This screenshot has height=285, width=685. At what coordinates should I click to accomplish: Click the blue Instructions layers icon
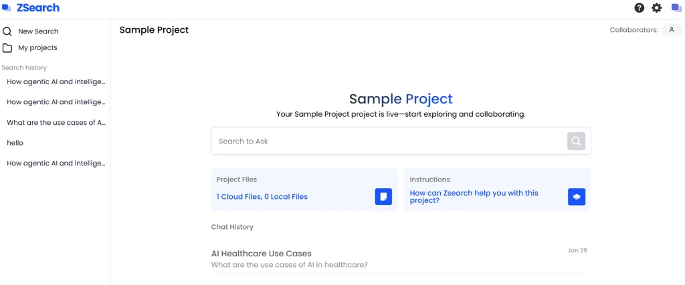click(x=577, y=196)
